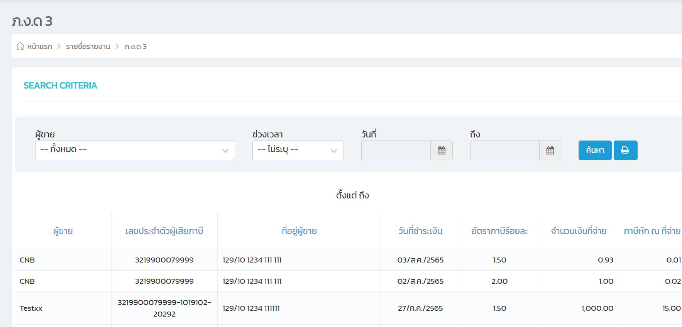Click the อัตราภาษีร้อยละ column header
Viewport: 682px width, 327px height.
coord(499,231)
